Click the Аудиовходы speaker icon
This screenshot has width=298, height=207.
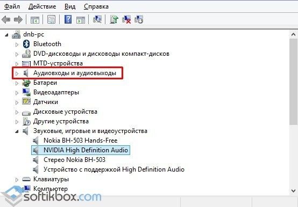click(26, 73)
